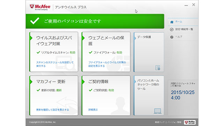
Task: Click the McAfee logo in header
Action: pos(40,7)
